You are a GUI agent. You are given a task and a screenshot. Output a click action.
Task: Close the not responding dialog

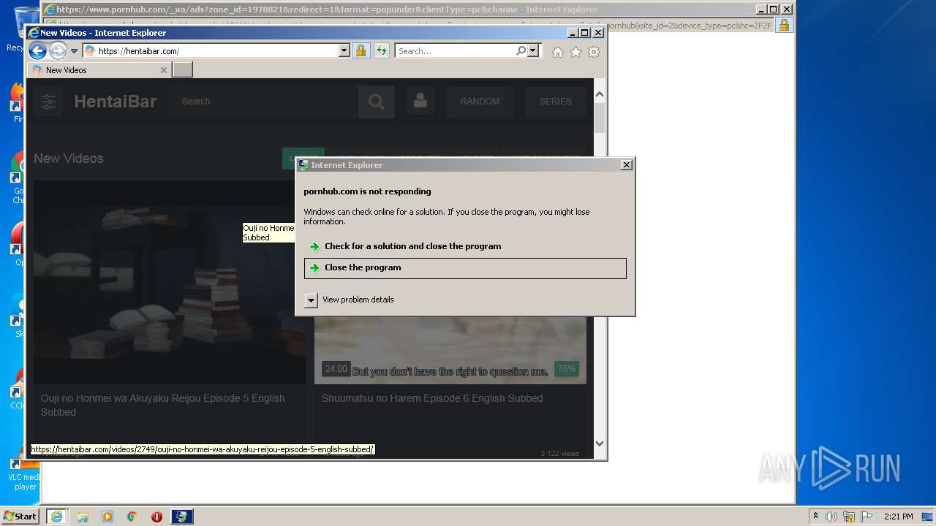tap(626, 165)
